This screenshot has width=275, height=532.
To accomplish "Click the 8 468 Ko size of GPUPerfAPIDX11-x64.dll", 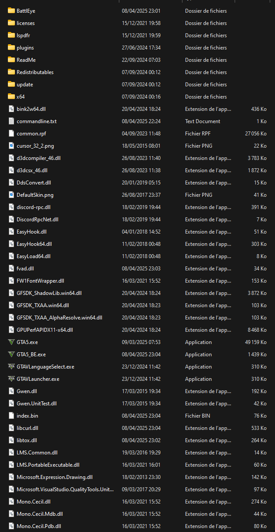I will click(257, 330).
